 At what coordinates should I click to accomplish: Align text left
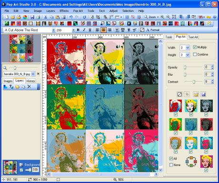98,30
